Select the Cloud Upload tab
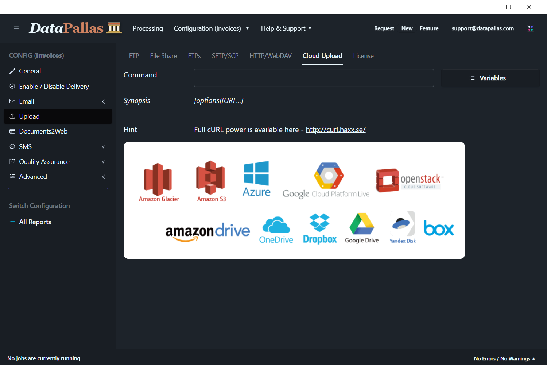This screenshot has width=547, height=365. point(322,56)
